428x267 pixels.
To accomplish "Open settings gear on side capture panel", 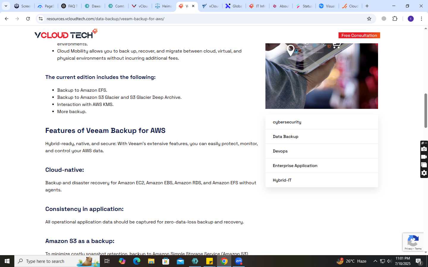I will 424,173.
